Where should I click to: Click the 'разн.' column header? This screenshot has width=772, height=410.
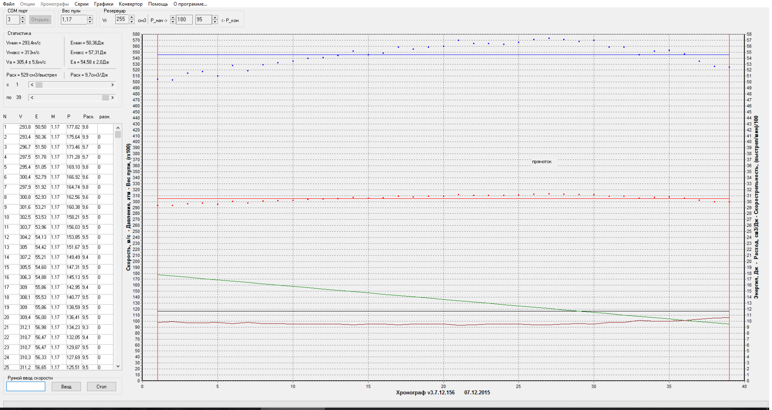coord(105,117)
